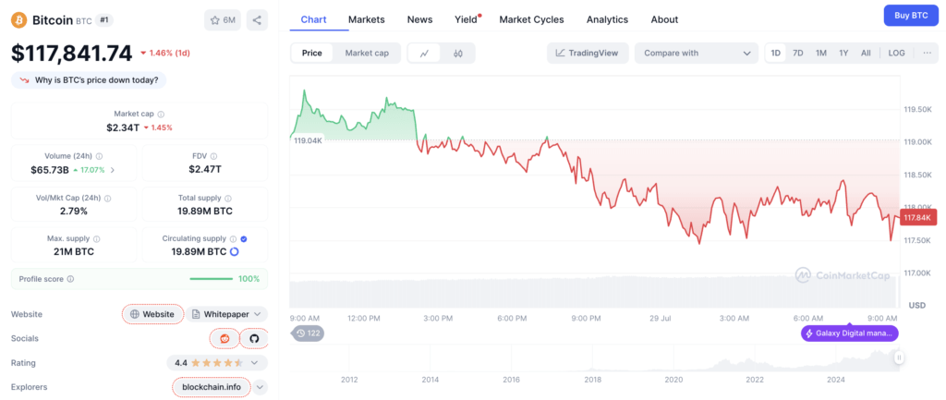Switch to the Markets tab

pyautogui.click(x=366, y=19)
